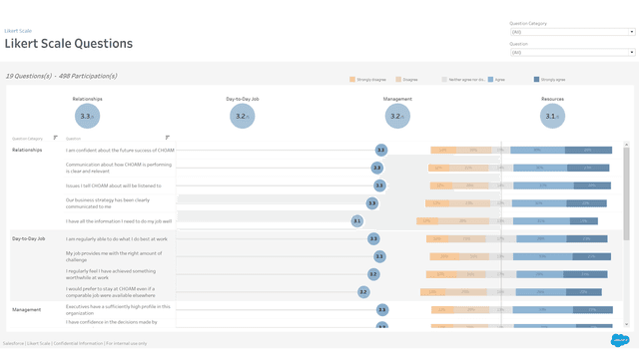Image resolution: width=639 pixels, height=362 pixels.
Task: Click the Strongly disagree legend swatch
Action: (x=352, y=80)
